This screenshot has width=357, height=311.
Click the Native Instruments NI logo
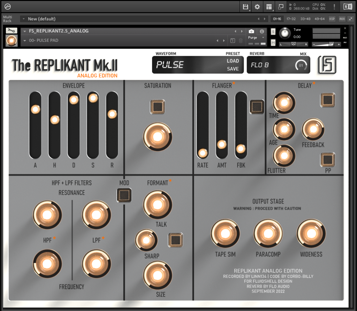coord(348,7)
